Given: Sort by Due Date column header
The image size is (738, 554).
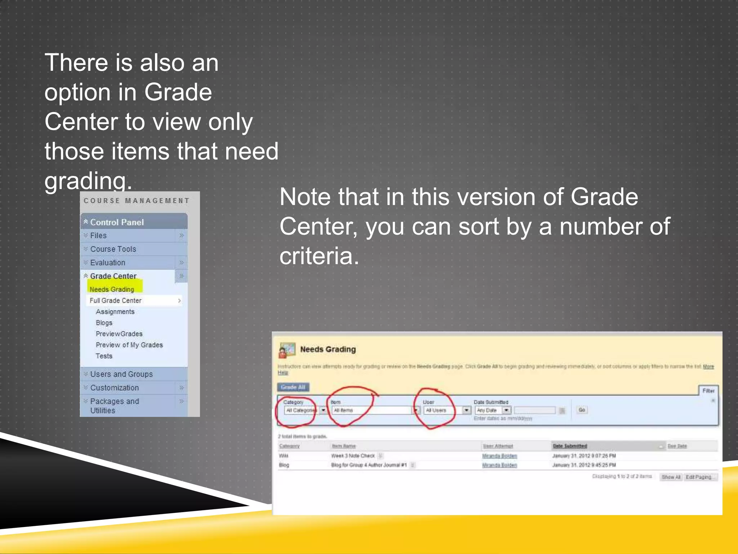Looking at the screenshot, I should click(x=677, y=446).
